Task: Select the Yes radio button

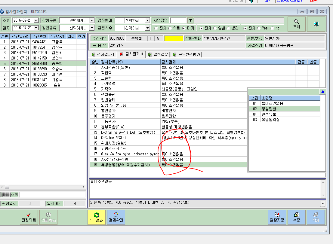Action: [x=259, y=28]
